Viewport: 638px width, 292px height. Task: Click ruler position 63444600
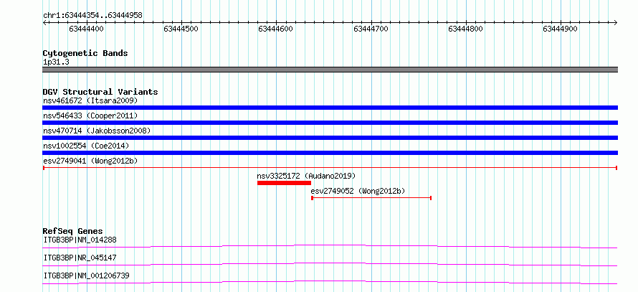[x=275, y=29]
